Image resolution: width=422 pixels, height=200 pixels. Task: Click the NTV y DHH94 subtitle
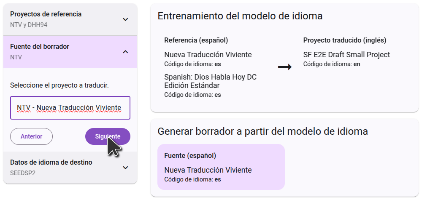tap(29, 25)
